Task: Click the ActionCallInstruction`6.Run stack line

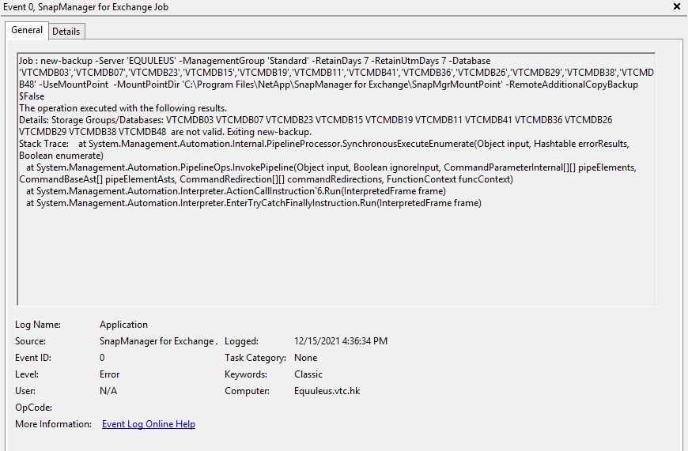Action: point(236,191)
